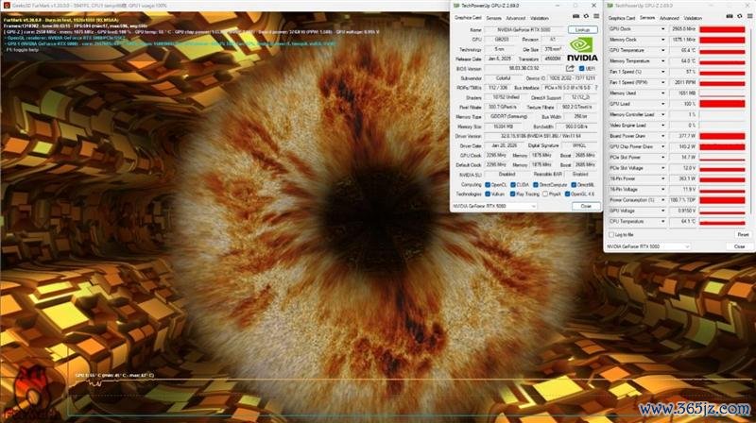Click the GPU Load red sensor graph
Viewport: 756px width, 423px height.
pyautogui.click(x=722, y=104)
